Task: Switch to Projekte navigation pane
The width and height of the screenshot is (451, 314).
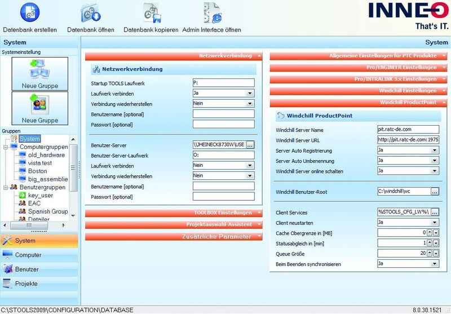Action: point(39,284)
